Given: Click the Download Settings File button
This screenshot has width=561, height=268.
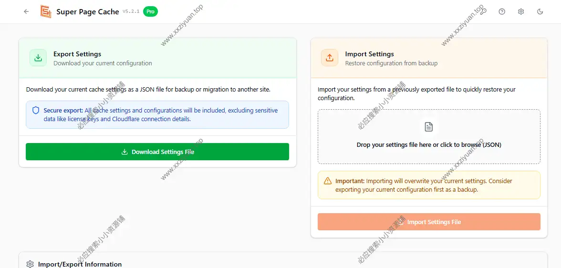Looking at the screenshot, I should [x=157, y=152].
